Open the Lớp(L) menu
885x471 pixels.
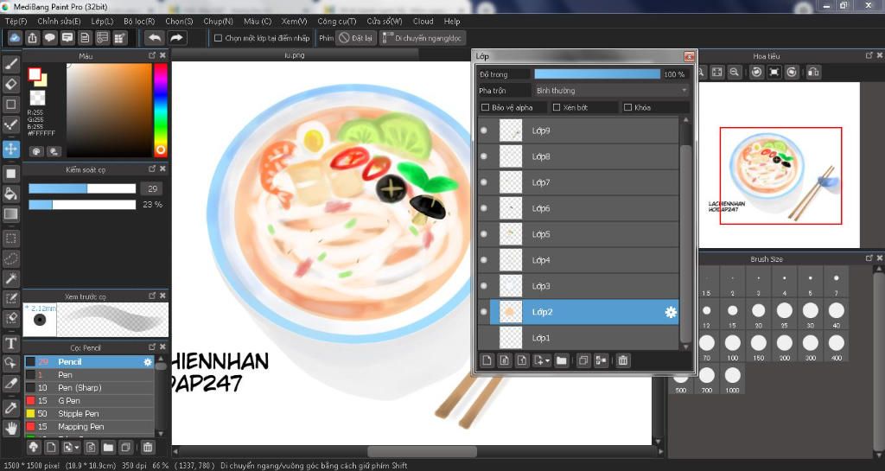(x=102, y=22)
